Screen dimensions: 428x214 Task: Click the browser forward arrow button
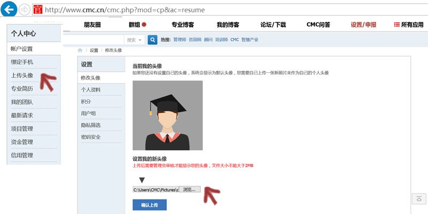tap(25, 10)
